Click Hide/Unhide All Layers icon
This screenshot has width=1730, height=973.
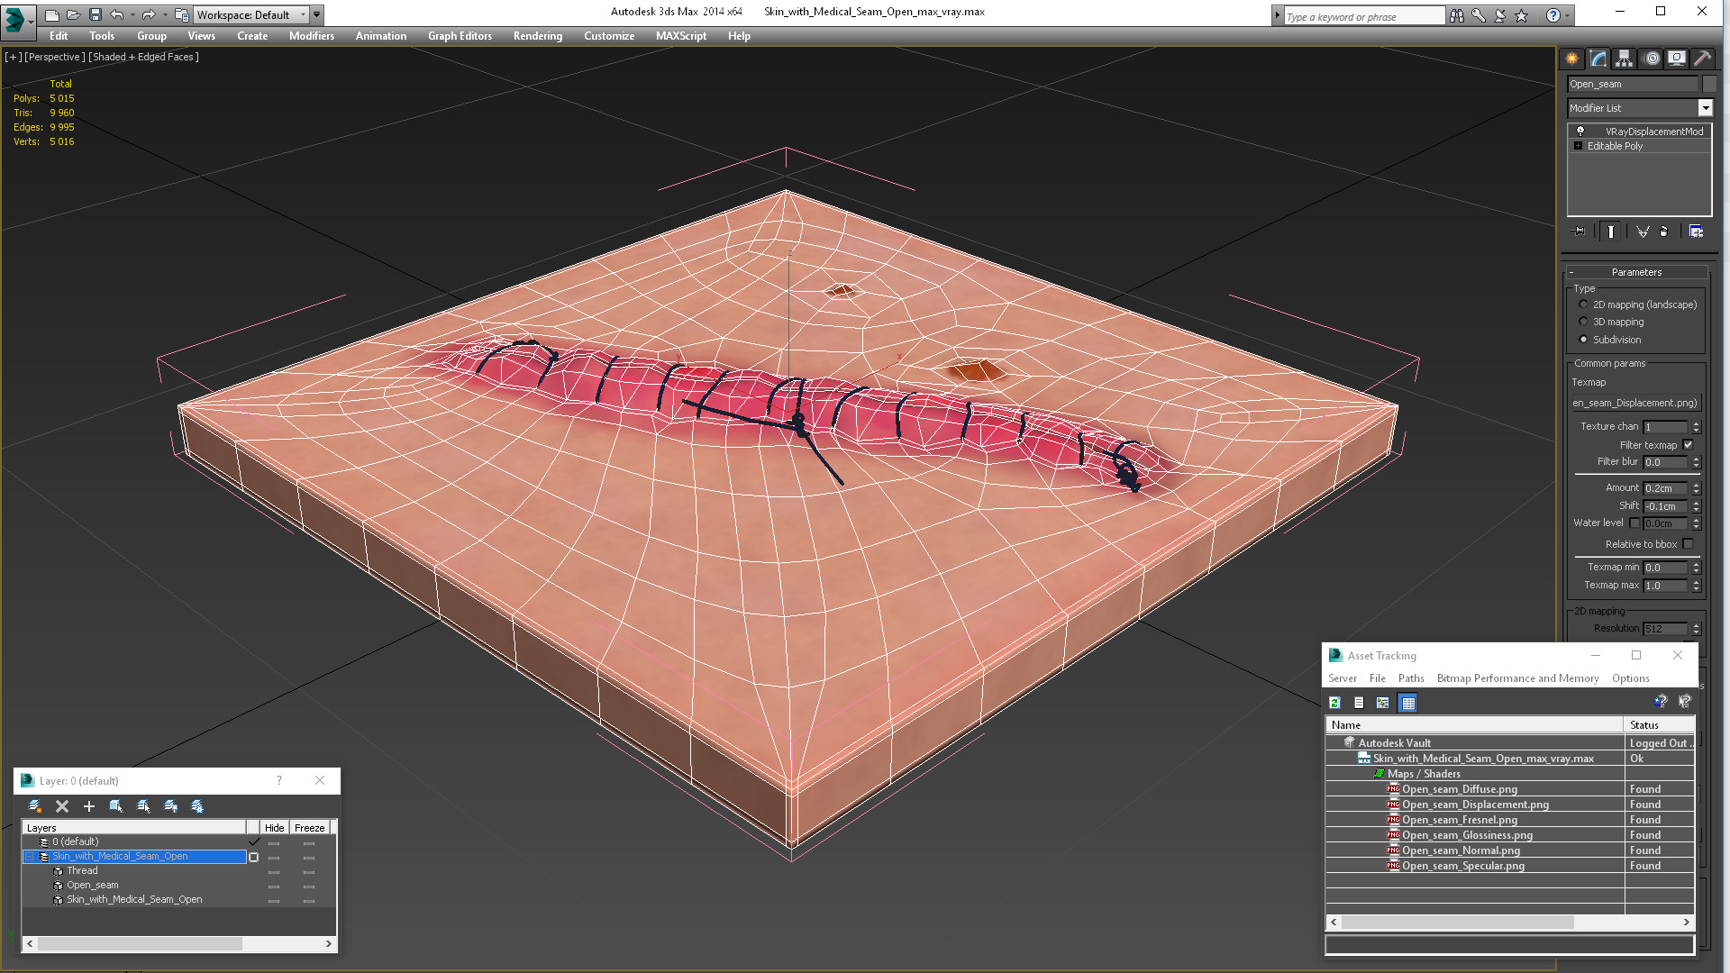pyautogui.click(x=170, y=806)
